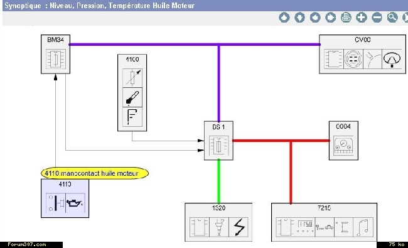This screenshot has width=408, height=248.
Task: Select the injector icon in block 1320
Action: [219, 227]
